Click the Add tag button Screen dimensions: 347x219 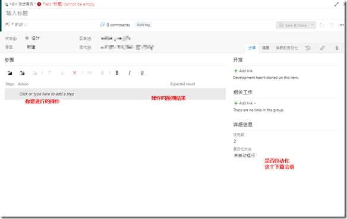(x=143, y=25)
